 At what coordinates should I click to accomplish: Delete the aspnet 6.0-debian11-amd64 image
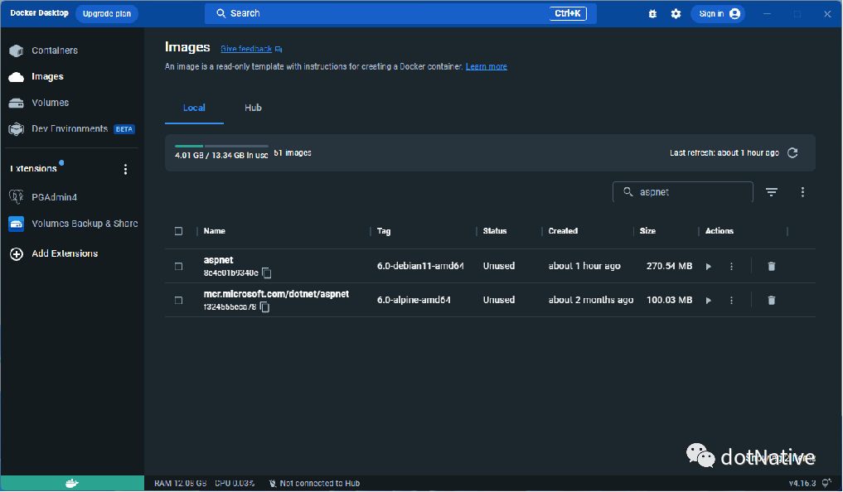point(772,267)
